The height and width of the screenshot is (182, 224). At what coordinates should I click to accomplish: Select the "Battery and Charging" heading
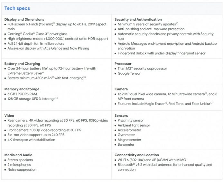pos(22,64)
